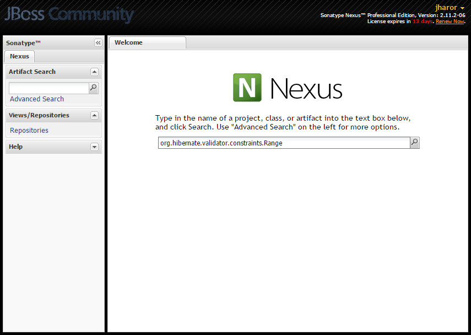Click the Renew Now license link
This screenshot has height=335, width=471.
(x=450, y=21)
